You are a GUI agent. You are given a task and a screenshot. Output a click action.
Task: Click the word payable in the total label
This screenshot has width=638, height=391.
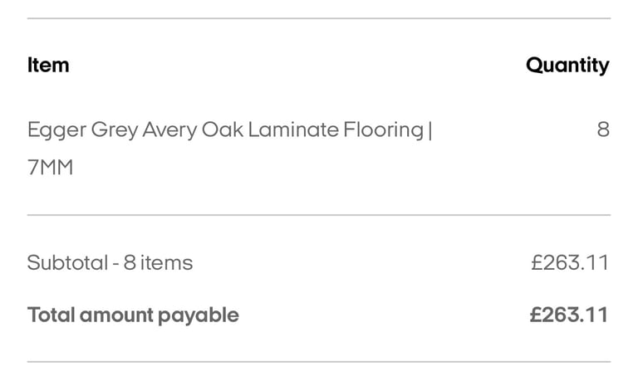199,316
